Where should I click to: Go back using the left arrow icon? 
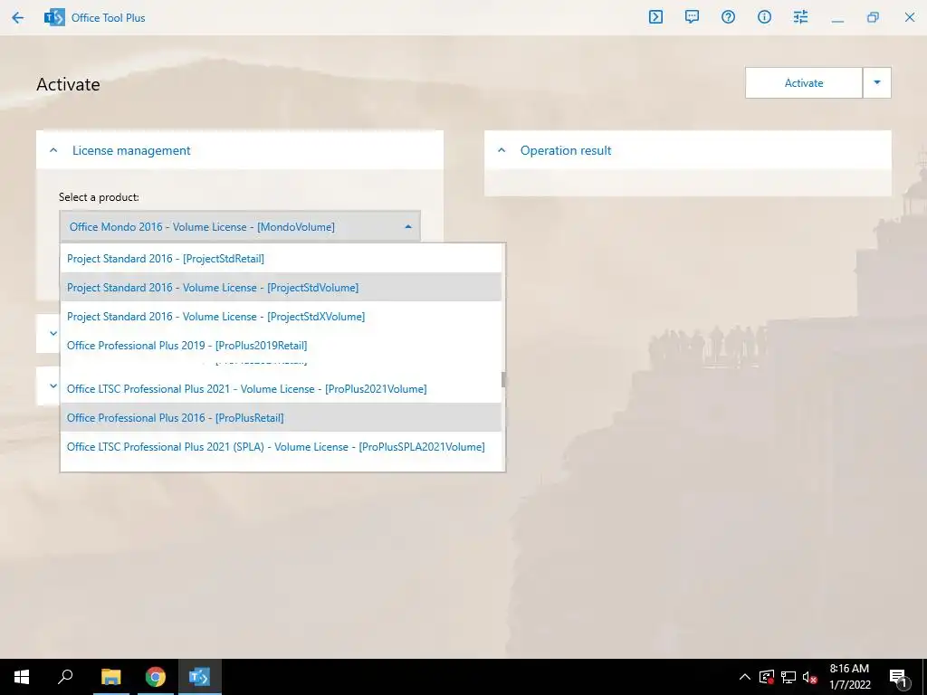pos(18,18)
